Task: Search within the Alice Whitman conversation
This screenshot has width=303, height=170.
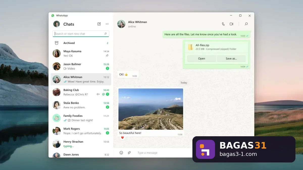Action: pos(246,24)
